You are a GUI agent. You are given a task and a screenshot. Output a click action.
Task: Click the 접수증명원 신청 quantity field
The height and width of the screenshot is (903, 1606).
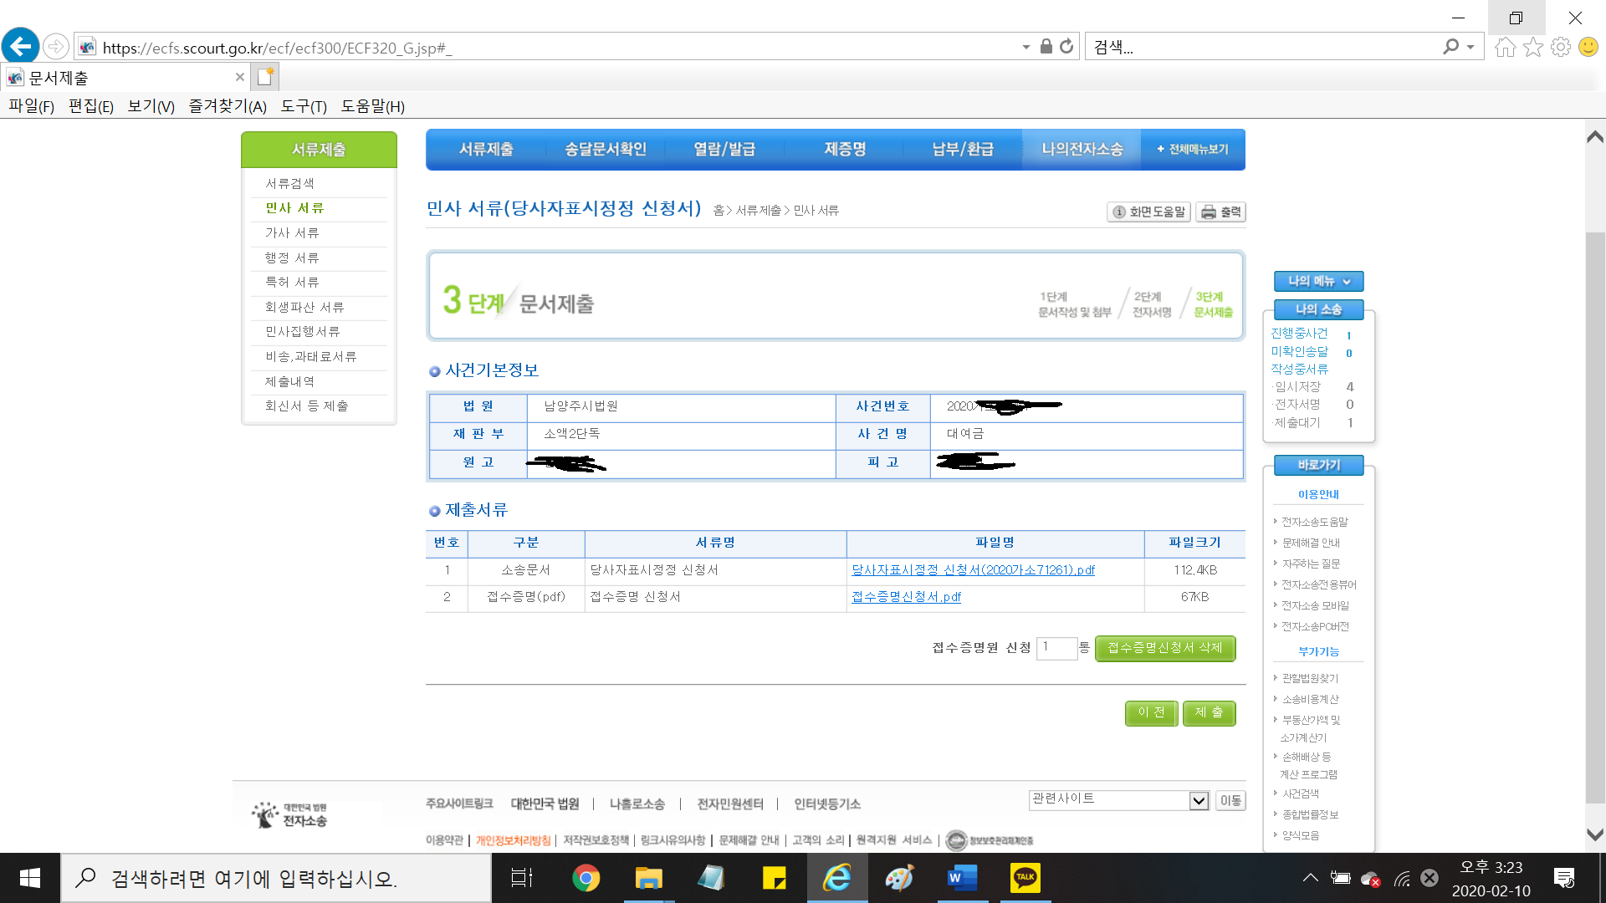1056,648
